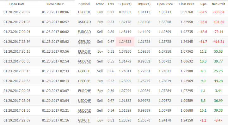Select pips value -12.6
The width and height of the screenshot is (228, 125).
[x=203, y=32]
